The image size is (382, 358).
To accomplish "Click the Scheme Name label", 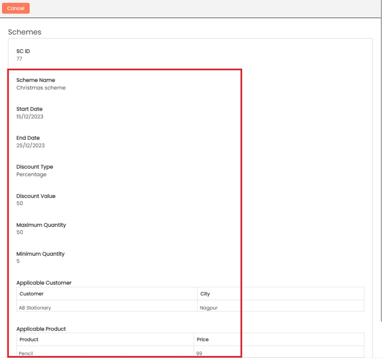I will 35,80.
